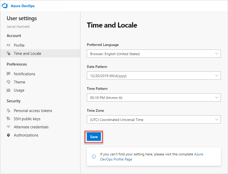
Task: Click the 'Preferences' section heading
Action: 17,64
